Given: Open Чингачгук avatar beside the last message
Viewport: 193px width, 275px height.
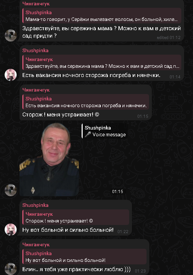Looking at the screenshot, I should coord(11,269).
